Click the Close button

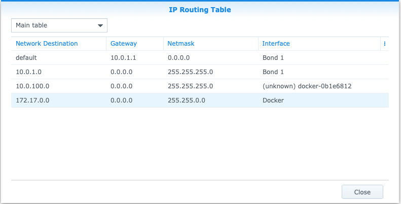362,192
